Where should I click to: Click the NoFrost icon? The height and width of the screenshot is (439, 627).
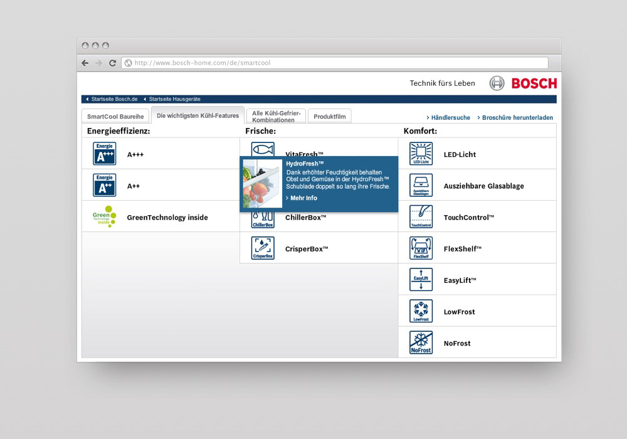pyautogui.click(x=421, y=342)
